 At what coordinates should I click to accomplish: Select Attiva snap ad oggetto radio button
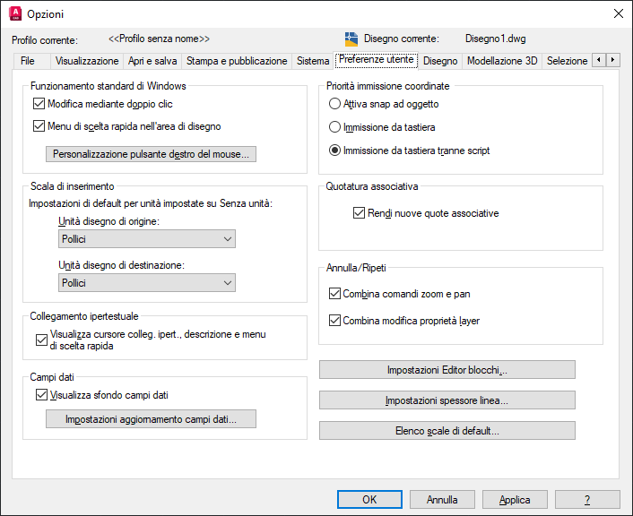pos(334,104)
